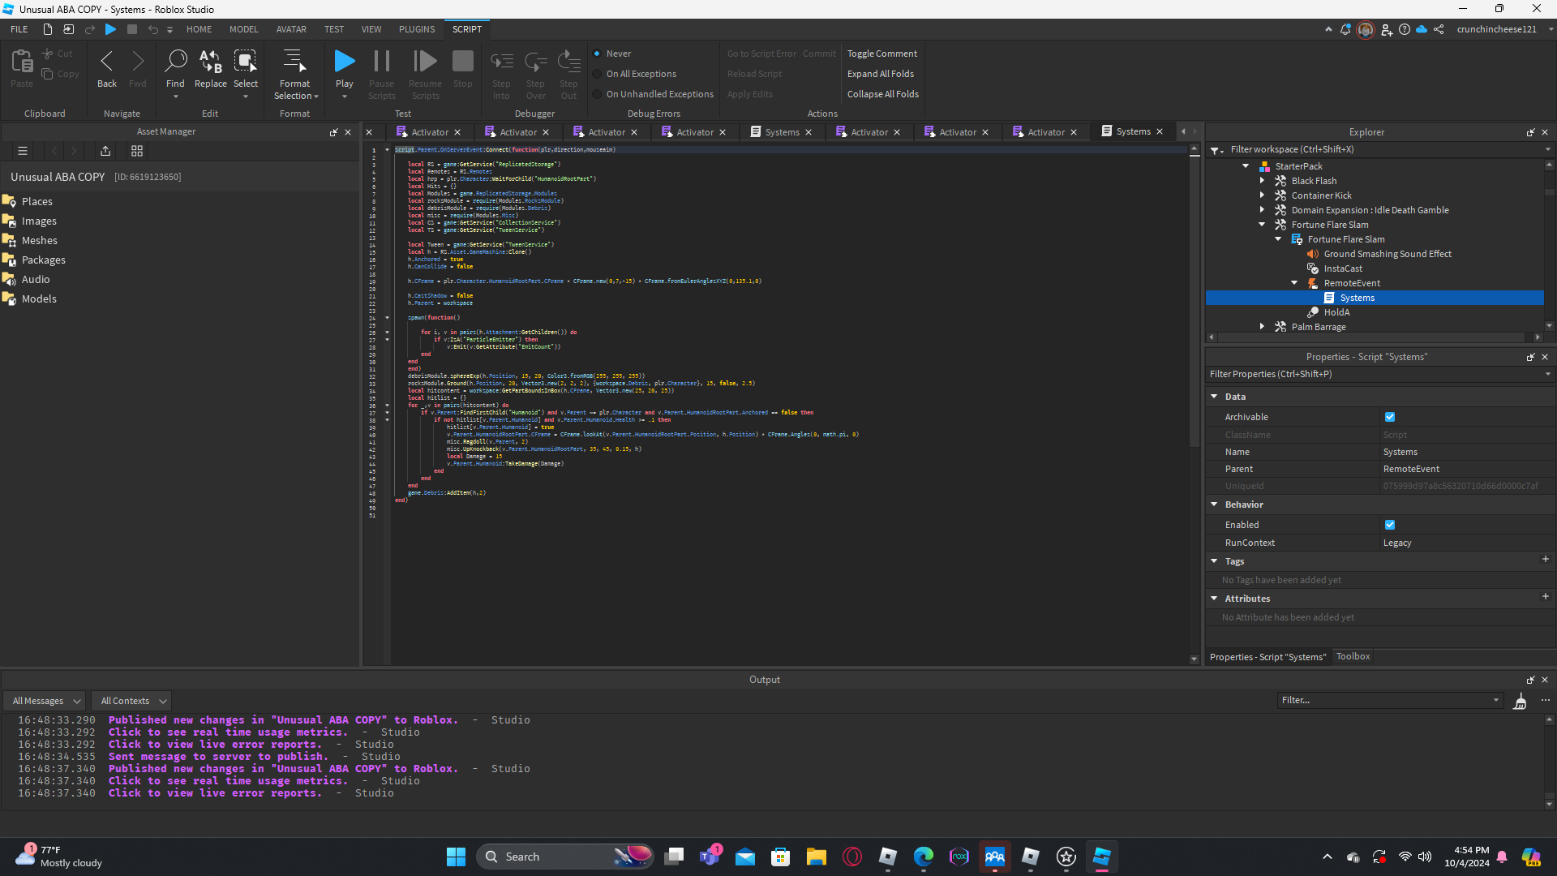Click the Select tool icon
The image size is (1557, 876).
(245, 62)
